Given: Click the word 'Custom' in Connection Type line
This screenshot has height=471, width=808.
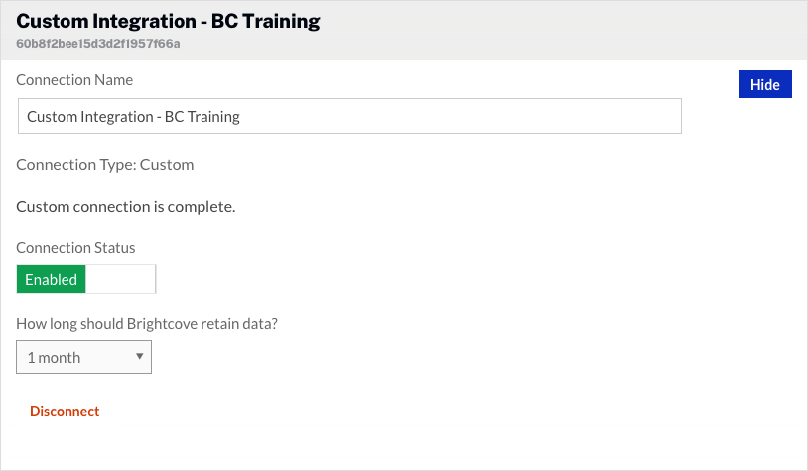Looking at the screenshot, I should (167, 164).
